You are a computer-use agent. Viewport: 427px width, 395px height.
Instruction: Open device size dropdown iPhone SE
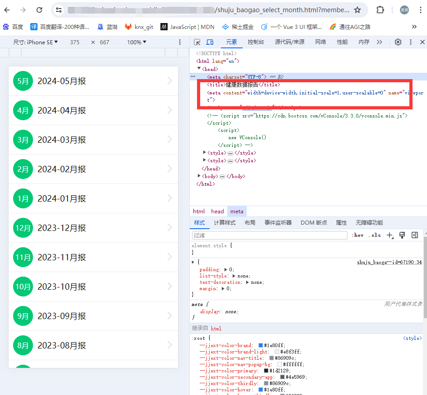coord(35,42)
